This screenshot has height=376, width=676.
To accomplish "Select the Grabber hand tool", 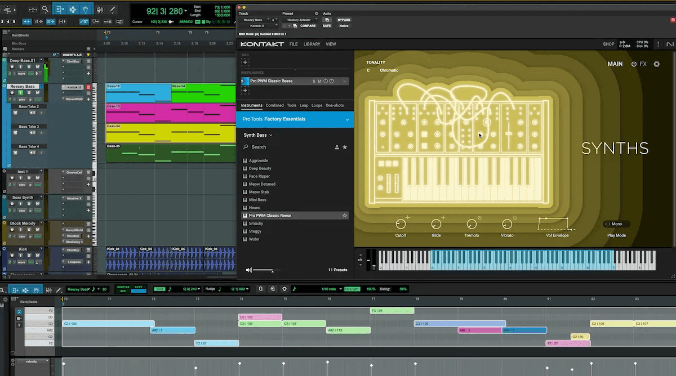I will point(86,10).
